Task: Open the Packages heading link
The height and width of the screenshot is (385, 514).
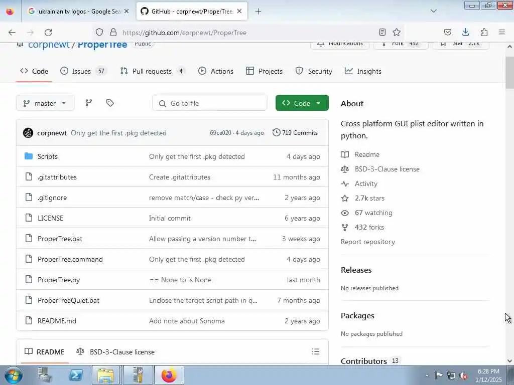Action: (357, 316)
